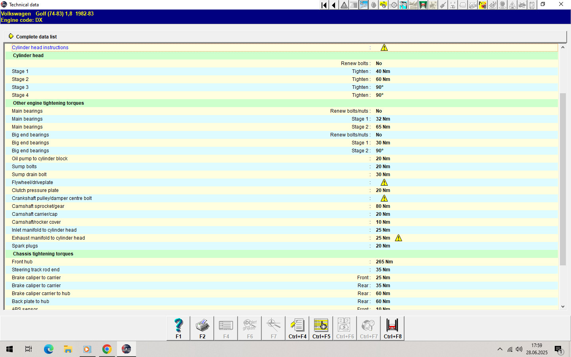Click the Ctrl+F4 notes document button
This screenshot has width=571, height=357.
point(297,328)
